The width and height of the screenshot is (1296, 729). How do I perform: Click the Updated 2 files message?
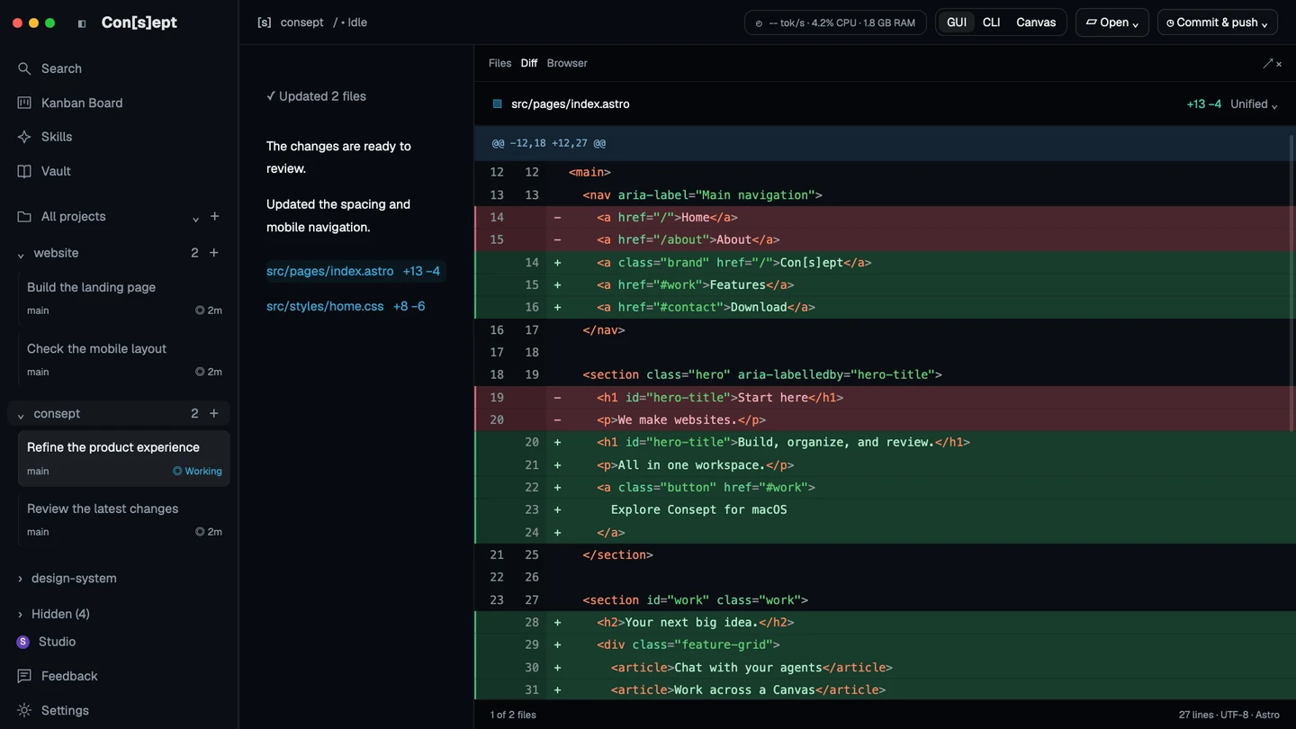pyautogui.click(x=316, y=96)
